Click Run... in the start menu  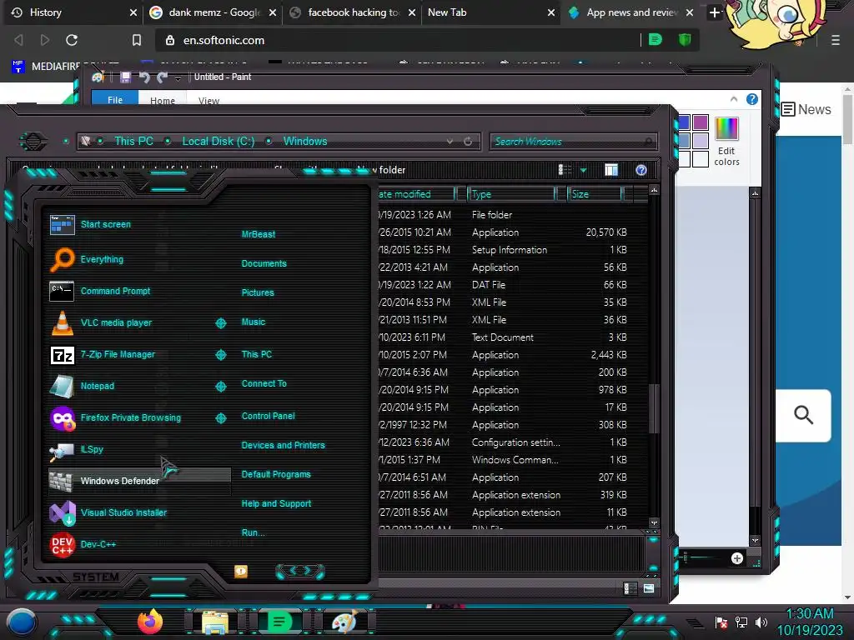click(x=253, y=532)
